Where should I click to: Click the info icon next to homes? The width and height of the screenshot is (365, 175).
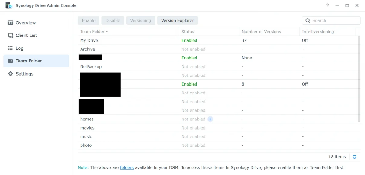coord(210,119)
